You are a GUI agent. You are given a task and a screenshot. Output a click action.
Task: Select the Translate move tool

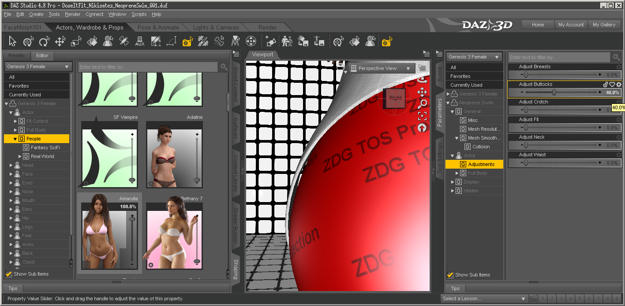(x=60, y=42)
